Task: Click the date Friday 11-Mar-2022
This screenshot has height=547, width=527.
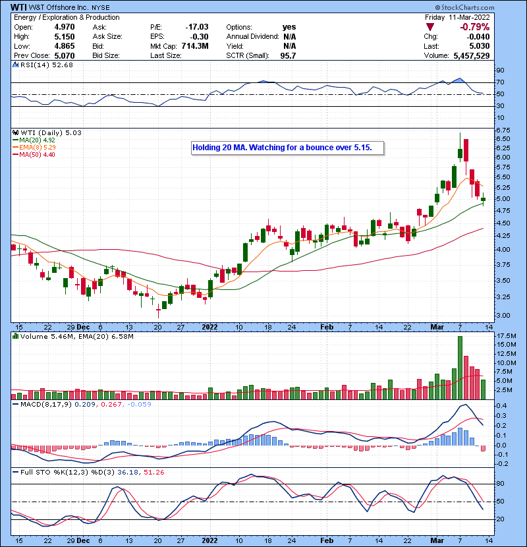Action: tap(457, 17)
